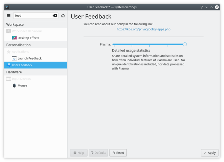Minimize the System Settings window
The image size is (224, 162).
point(207,7)
